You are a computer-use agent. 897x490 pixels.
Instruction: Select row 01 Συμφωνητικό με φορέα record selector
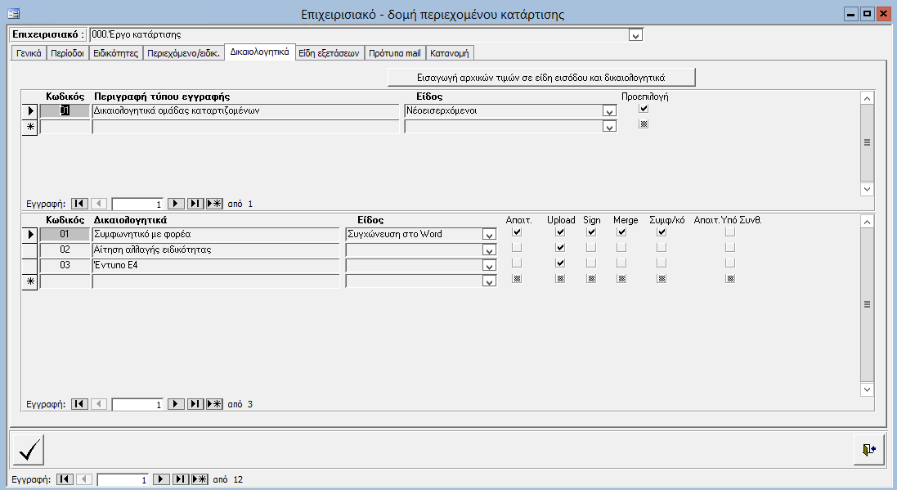[x=30, y=234]
